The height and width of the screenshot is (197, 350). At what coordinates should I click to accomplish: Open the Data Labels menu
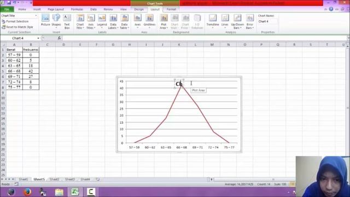coord(113,22)
